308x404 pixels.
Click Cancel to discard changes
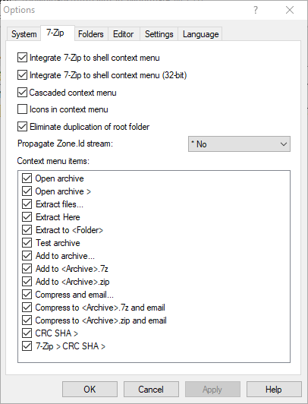[x=151, y=389]
